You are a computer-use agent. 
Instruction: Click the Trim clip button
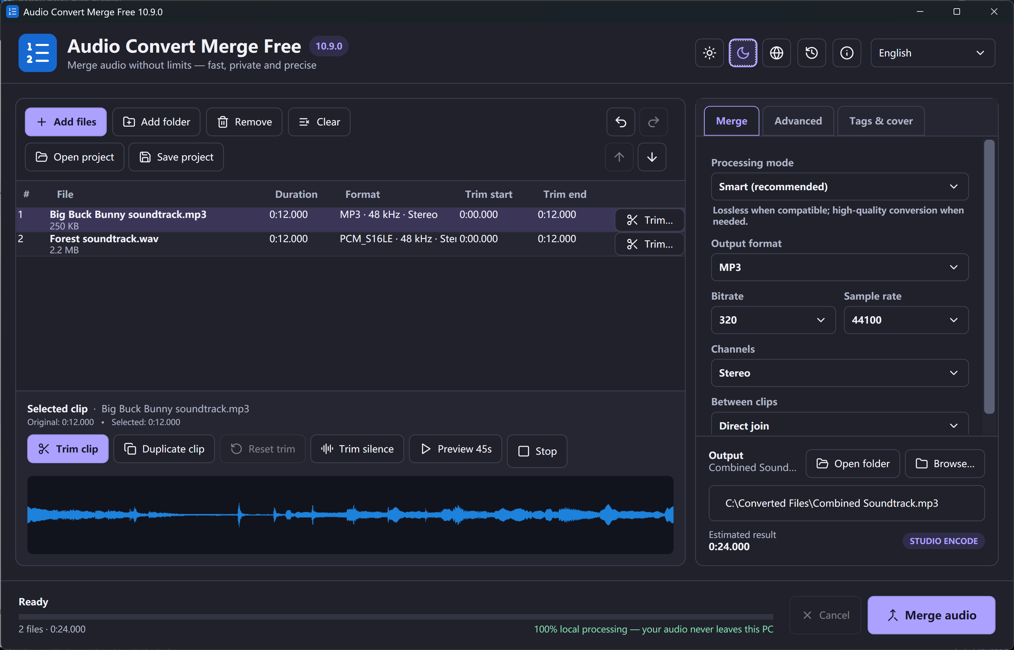[x=68, y=449]
